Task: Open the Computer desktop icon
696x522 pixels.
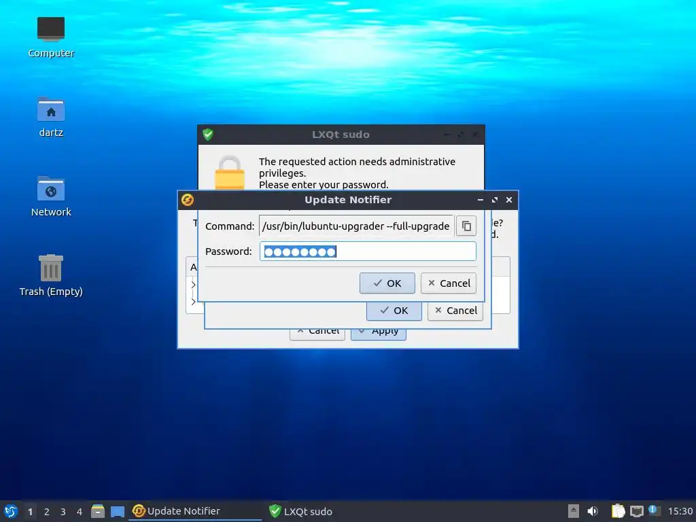Action: coord(51,38)
